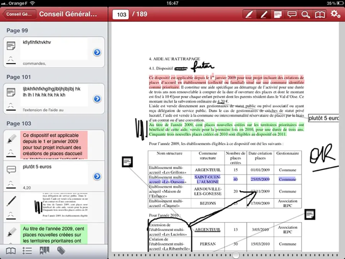
Task: Open note kfiyfihfkhvkhv disclosure arrow
Action: click(97, 52)
